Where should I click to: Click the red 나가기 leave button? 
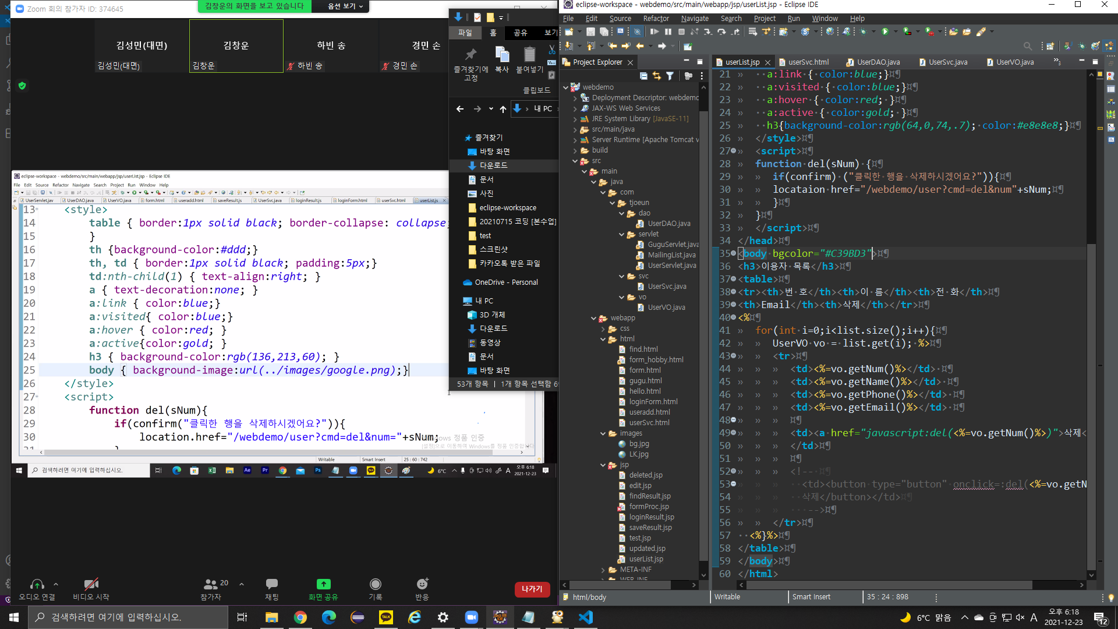(x=532, y=589)
